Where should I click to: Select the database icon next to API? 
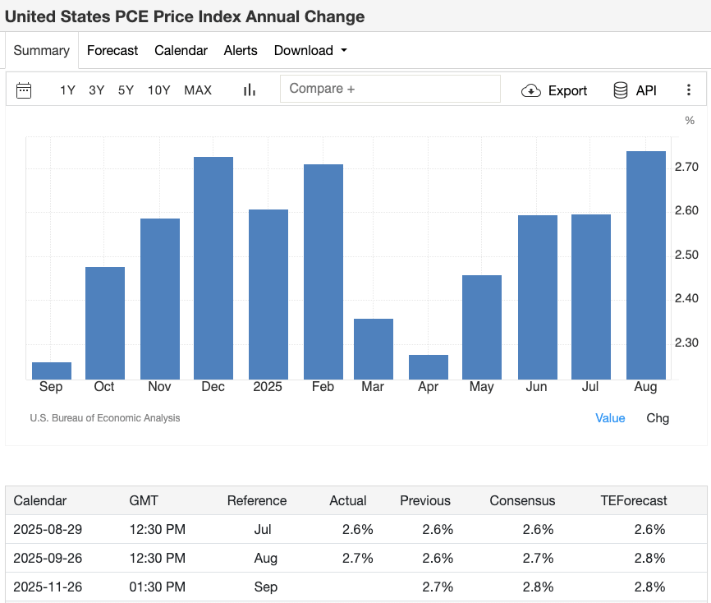622,90
